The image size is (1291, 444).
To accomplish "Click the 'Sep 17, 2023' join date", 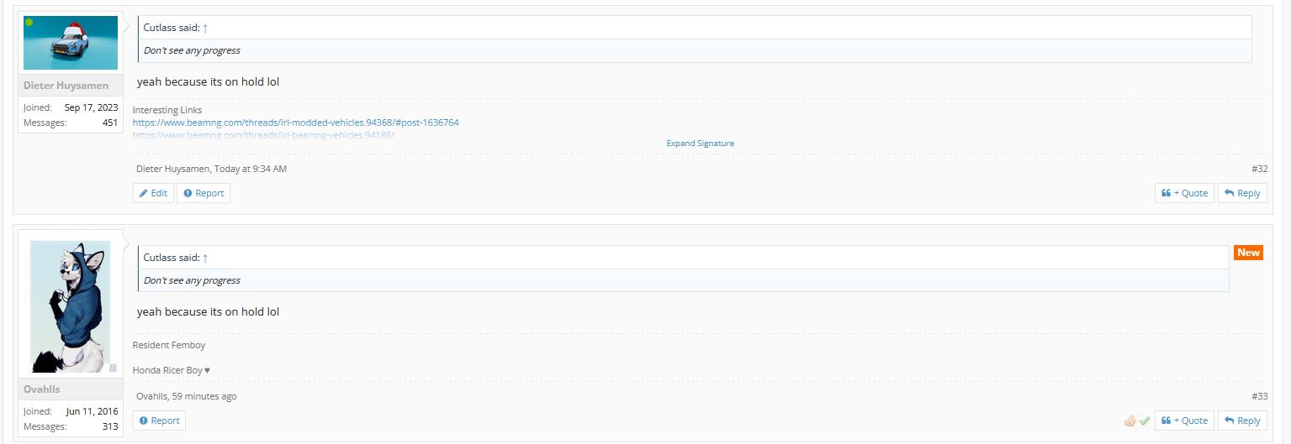I will (x=92, y=107).
